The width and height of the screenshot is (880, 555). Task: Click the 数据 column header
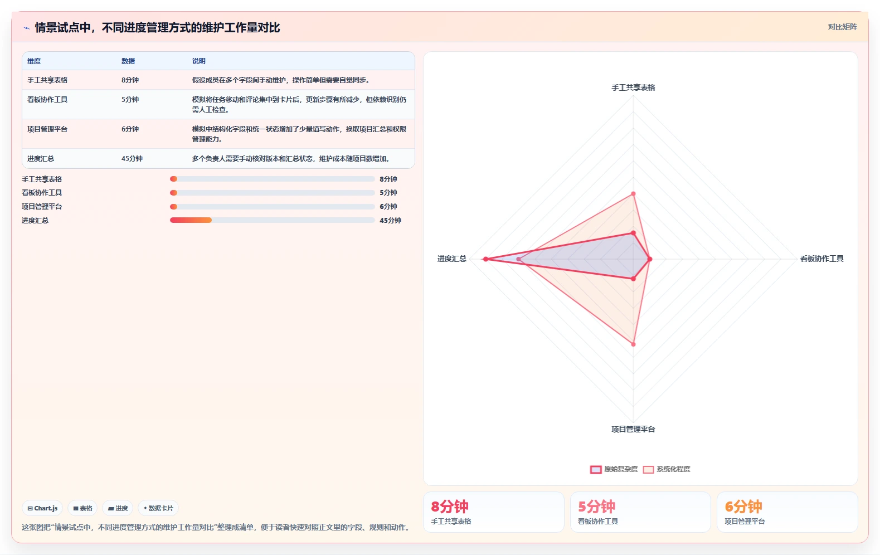coord(128,61)
